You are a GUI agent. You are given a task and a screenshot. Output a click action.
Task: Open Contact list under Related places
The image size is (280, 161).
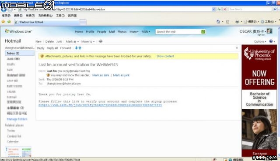14,136
